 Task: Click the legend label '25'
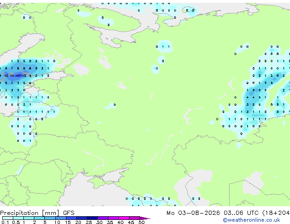pyautogui.click(x=89, y=222)
